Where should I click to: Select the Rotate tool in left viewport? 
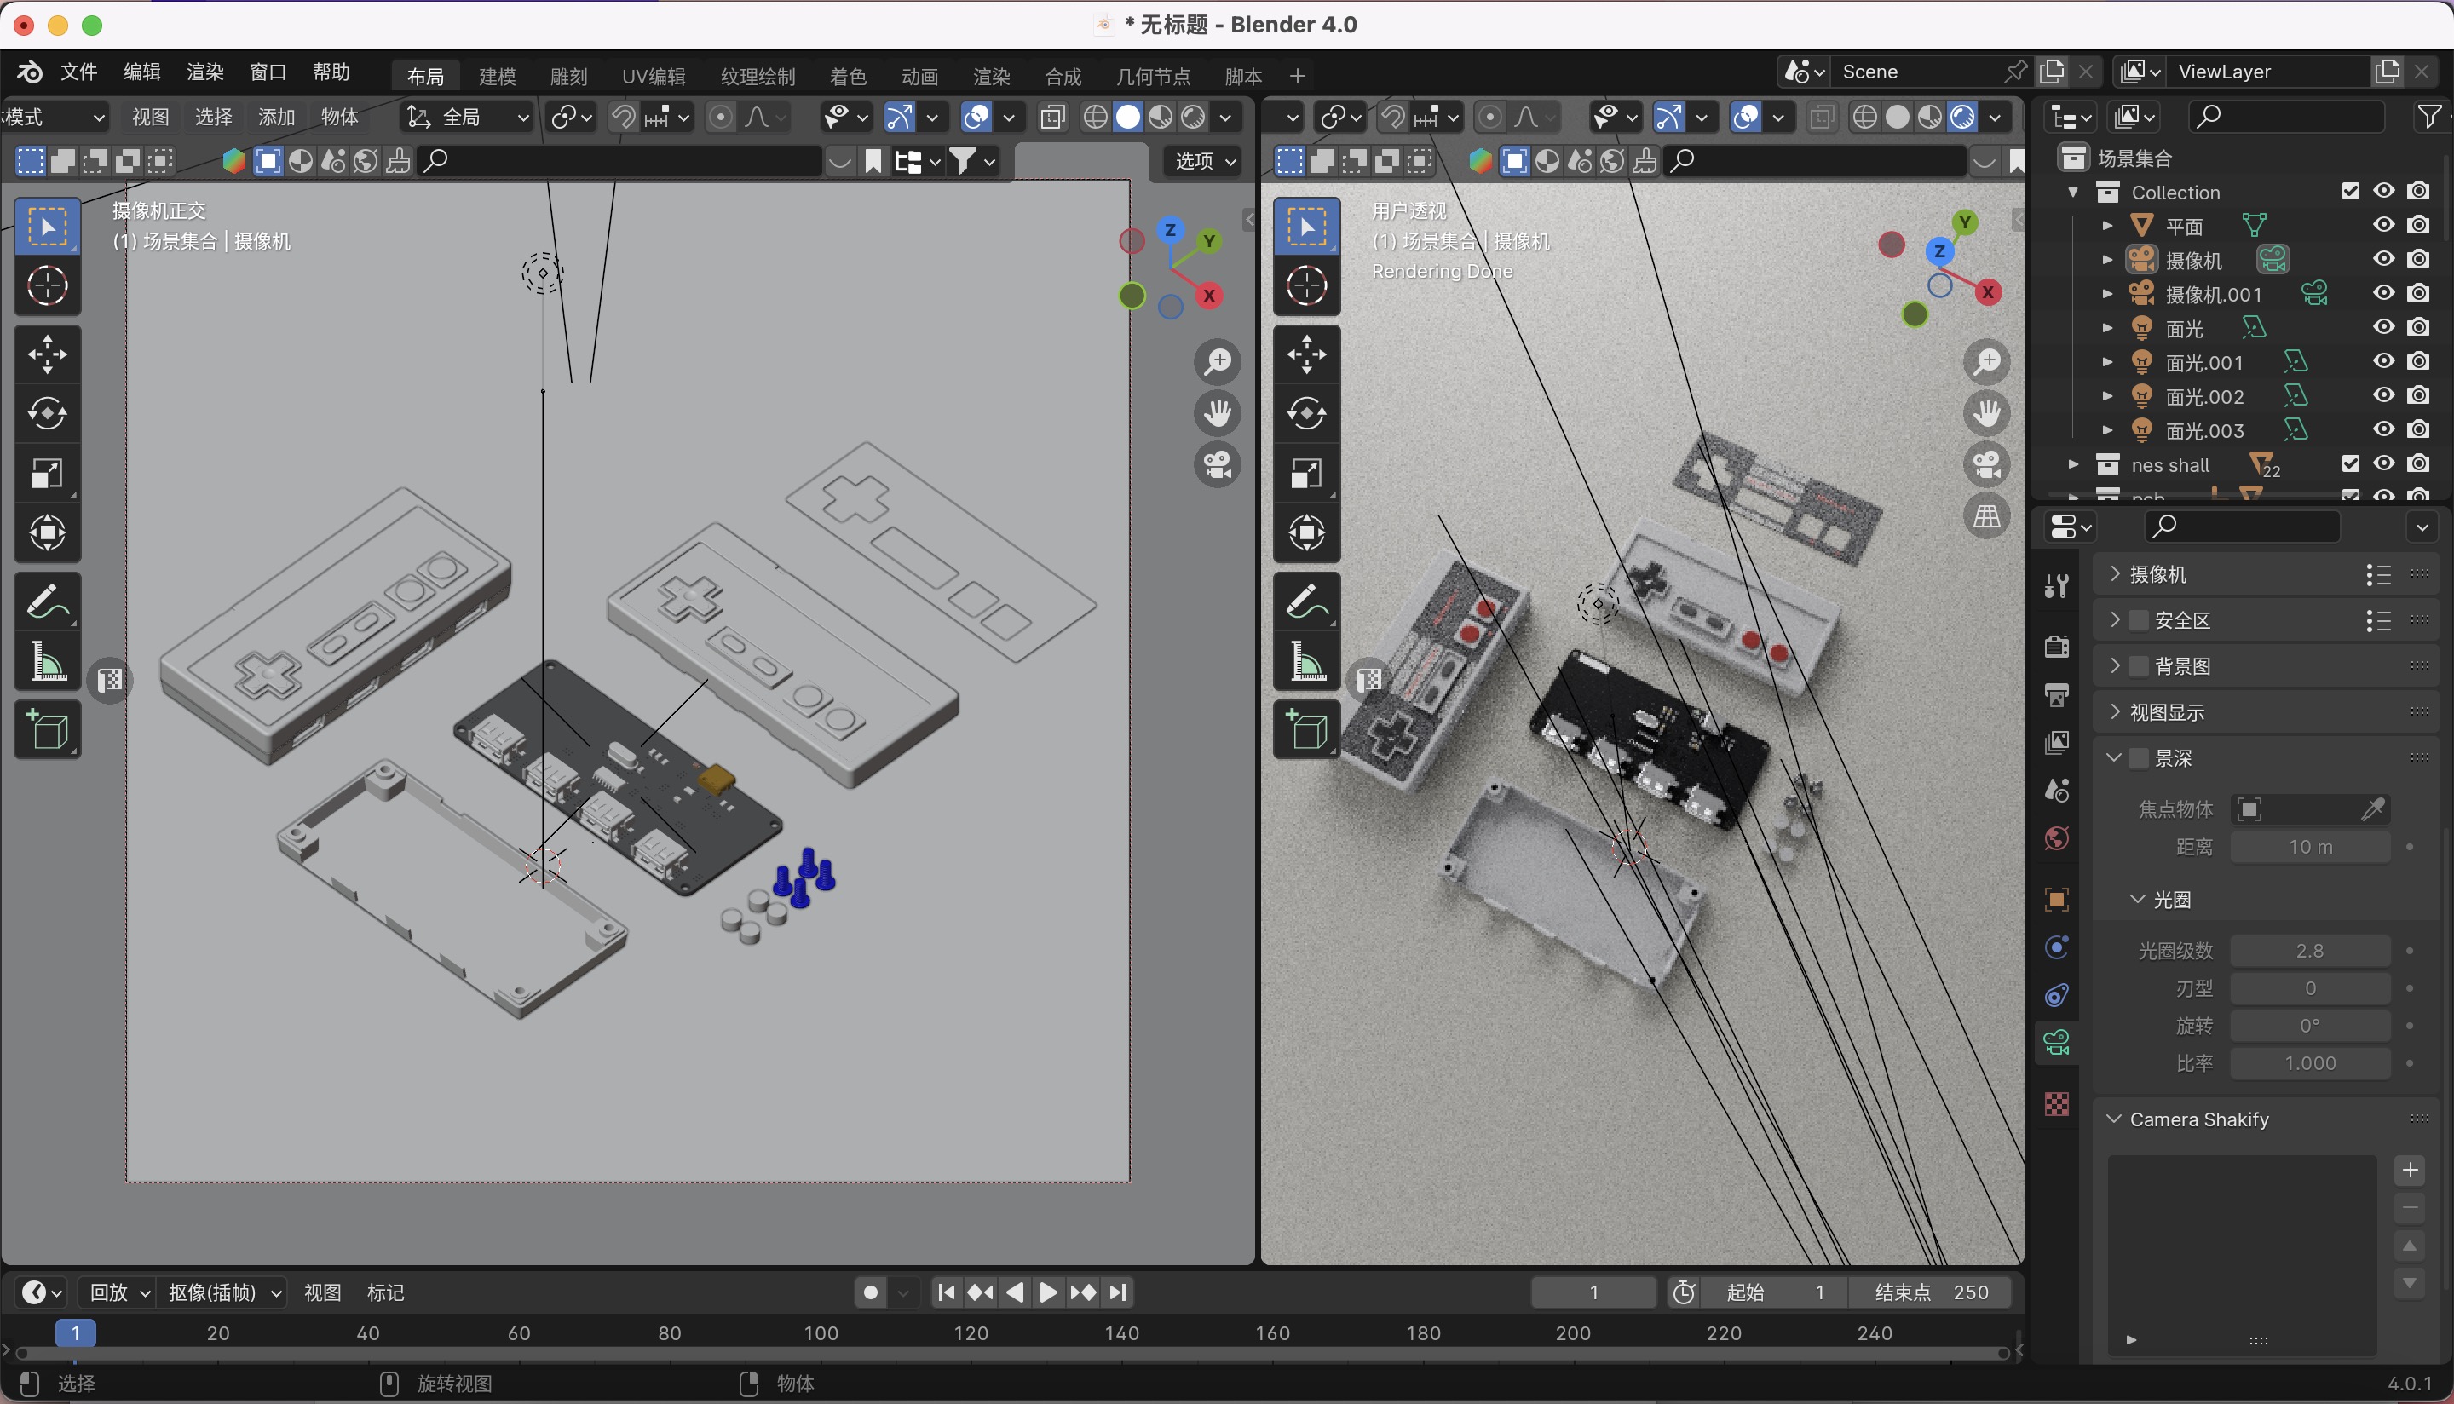point(47,414)
